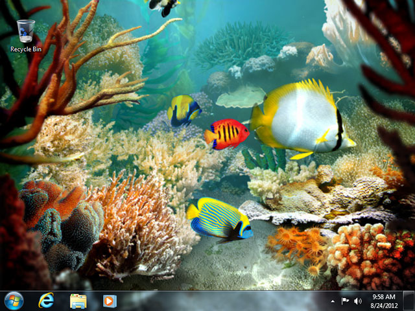The width and height of the screenshot is (415, 311).
Task: Show hidden icons in system tray
Action: point(333,301)
